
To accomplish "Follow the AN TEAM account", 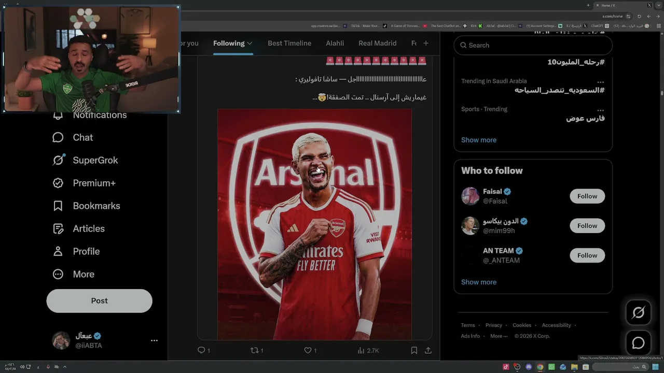I will click(x=587, y=255).
